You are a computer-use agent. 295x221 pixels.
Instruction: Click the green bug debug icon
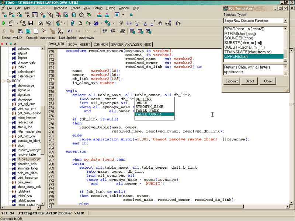[89, 15]
